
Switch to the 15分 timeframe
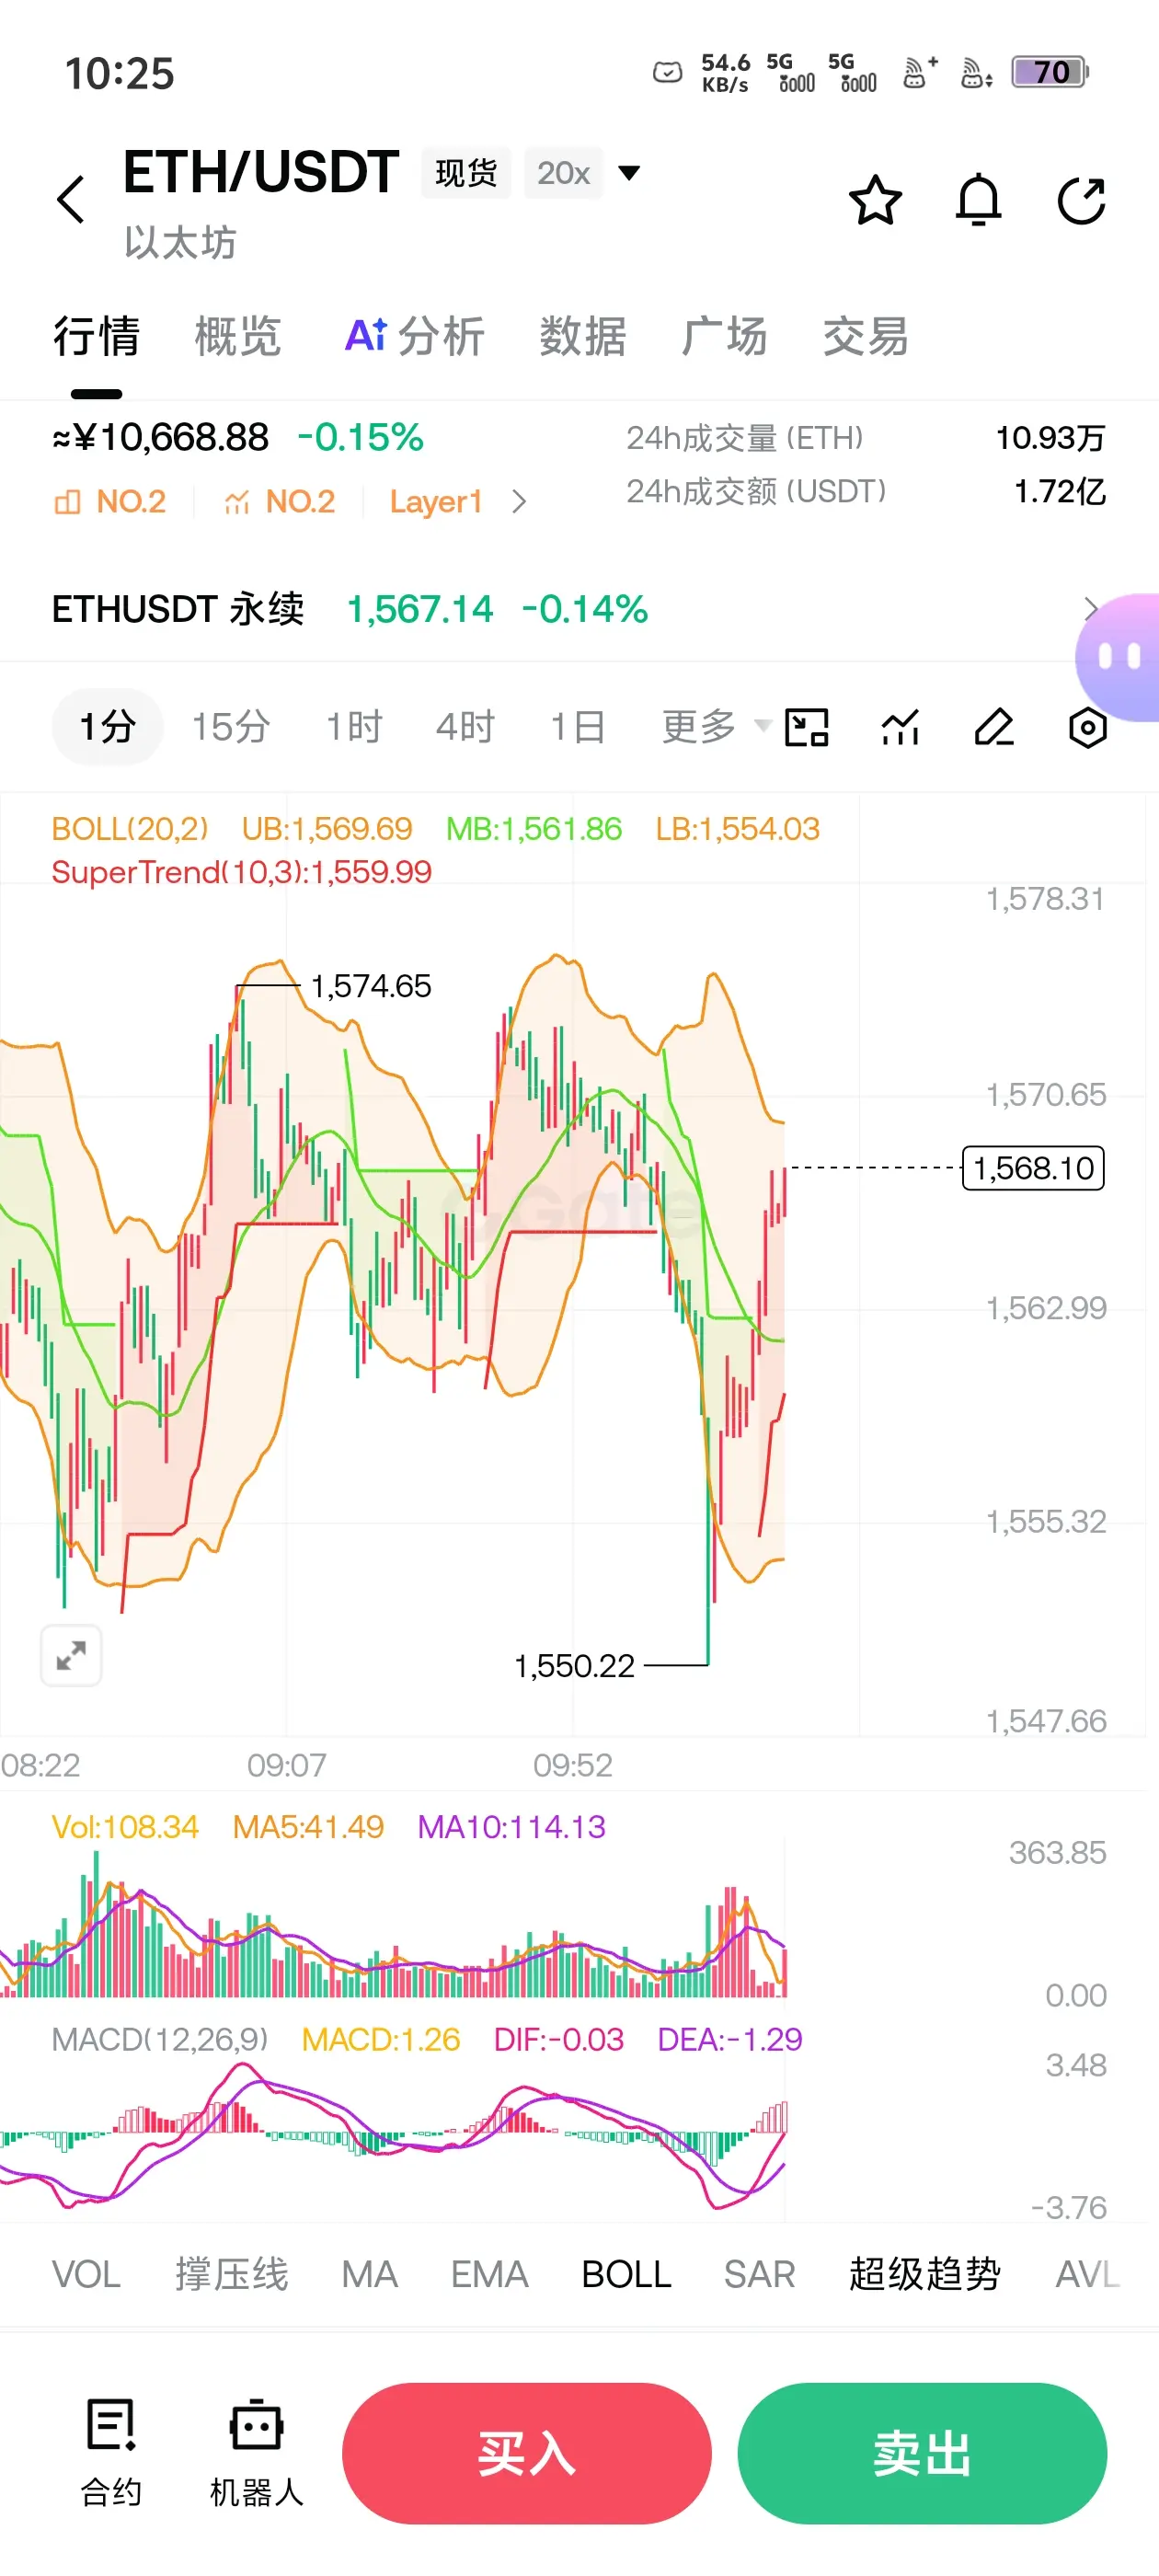[231, 726]
